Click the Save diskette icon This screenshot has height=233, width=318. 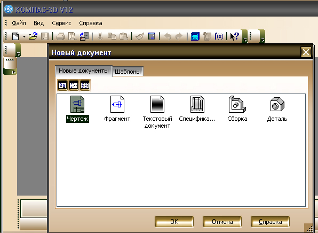(x=45, y=36)
